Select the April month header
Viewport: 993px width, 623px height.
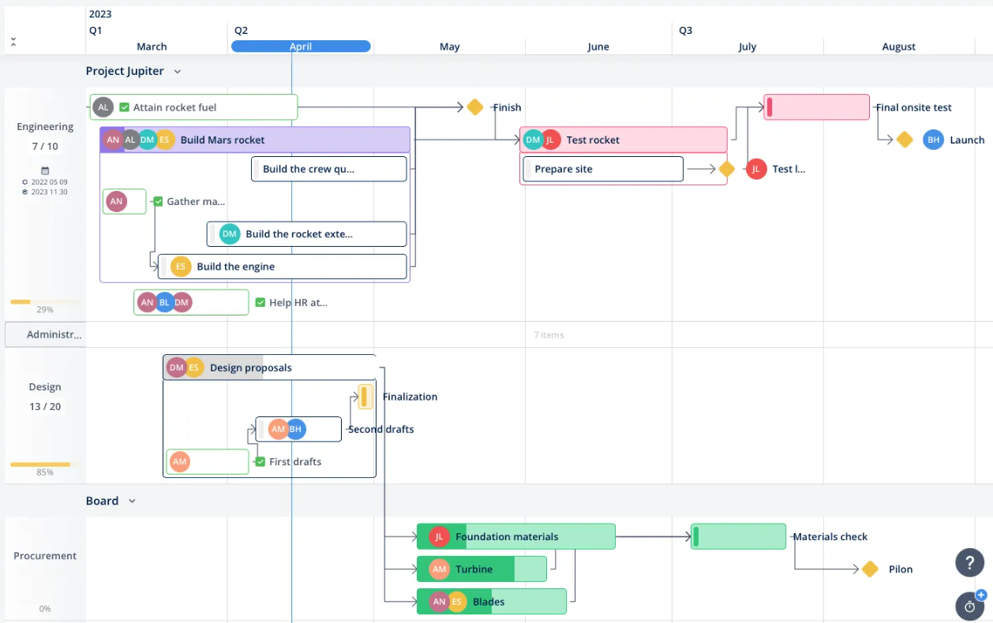[x=301, y=47]
